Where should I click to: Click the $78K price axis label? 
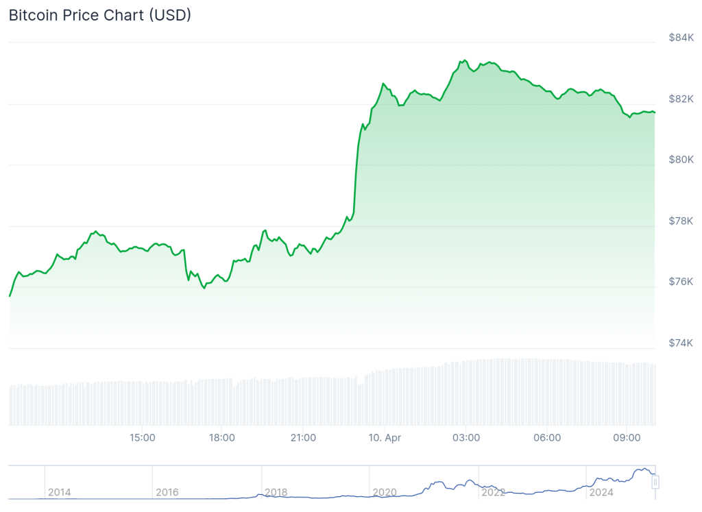tap(681, 221)
